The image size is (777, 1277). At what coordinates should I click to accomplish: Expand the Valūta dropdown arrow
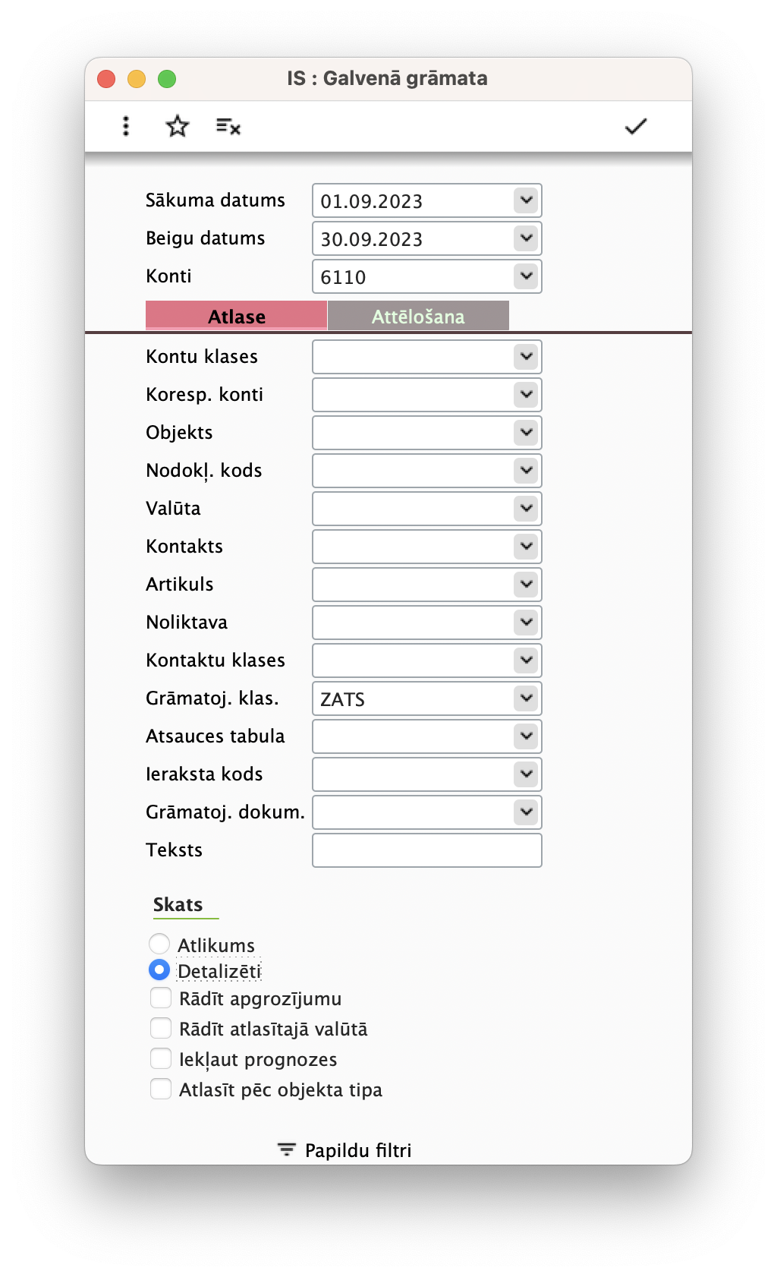(x=526, y=508)
